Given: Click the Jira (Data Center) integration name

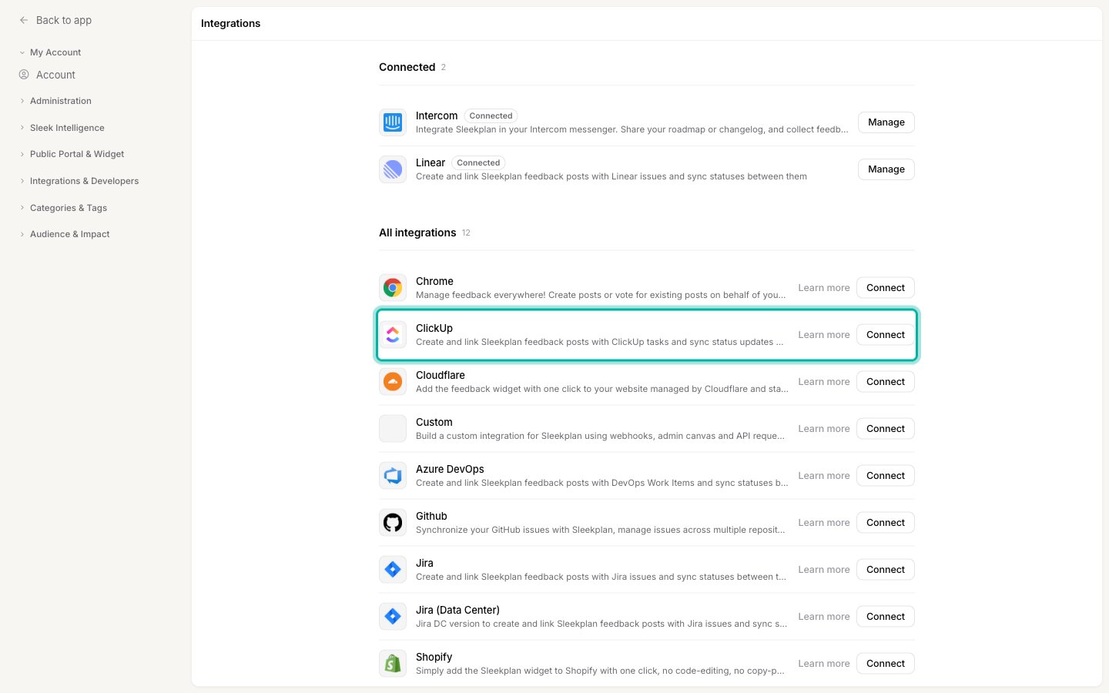Looking at the screenshot, I should 457,610.
